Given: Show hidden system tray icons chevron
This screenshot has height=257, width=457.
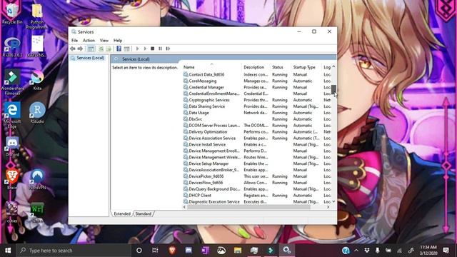Looking at the screenshot, I should tap(356, 251).
